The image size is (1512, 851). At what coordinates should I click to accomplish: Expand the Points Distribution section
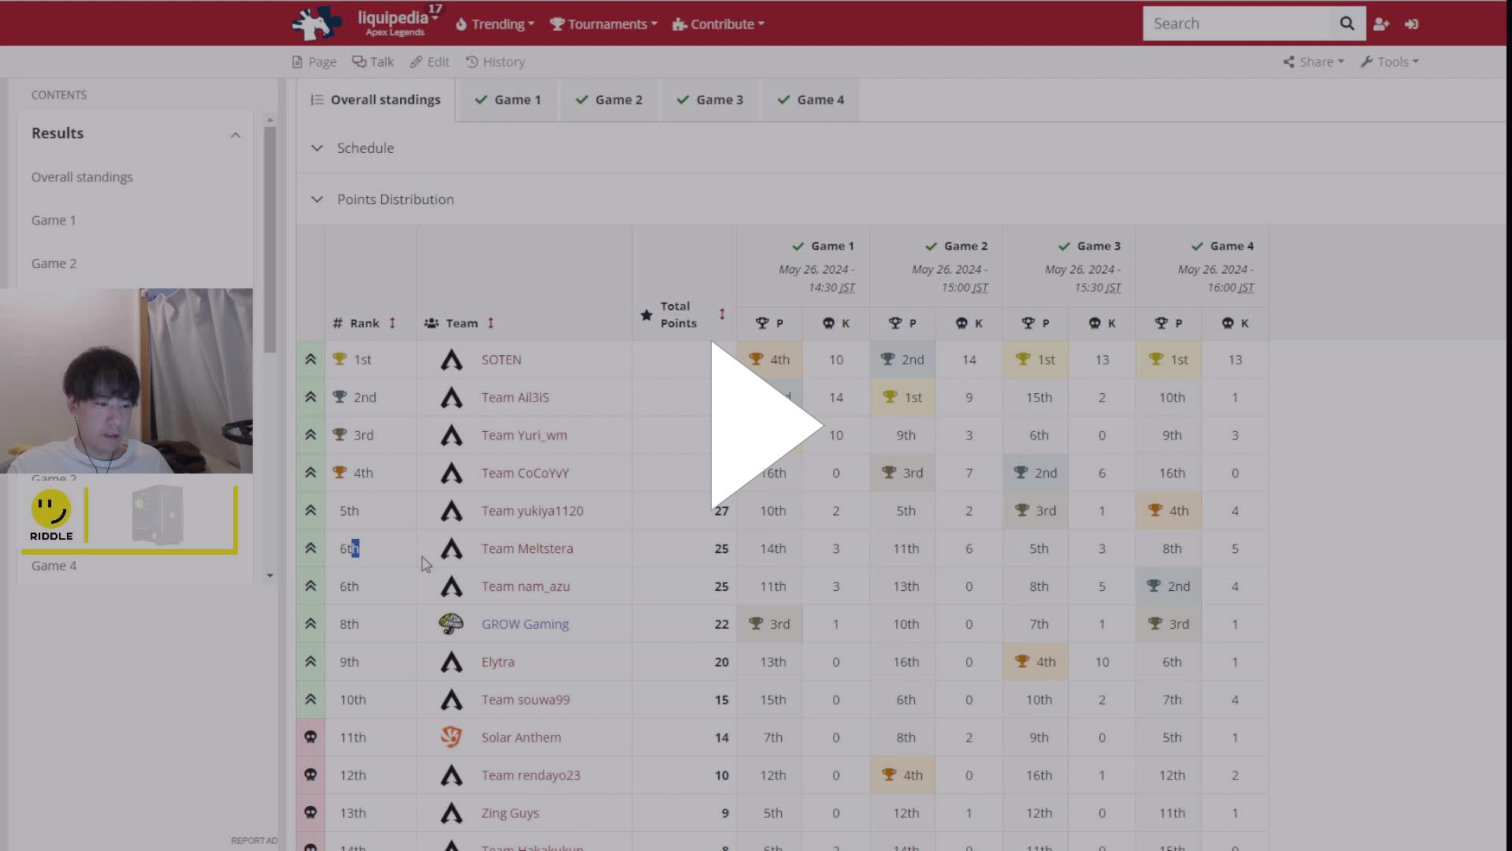(317, 199)
